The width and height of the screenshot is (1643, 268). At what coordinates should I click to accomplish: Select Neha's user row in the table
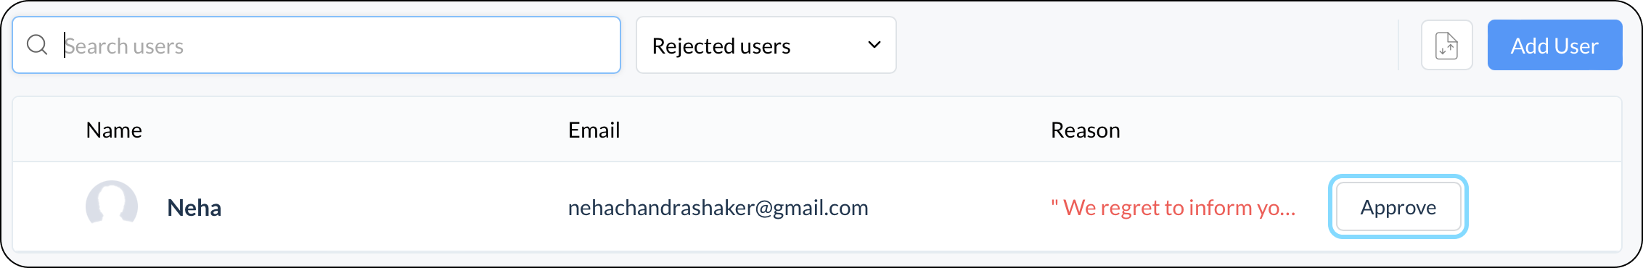817,206
